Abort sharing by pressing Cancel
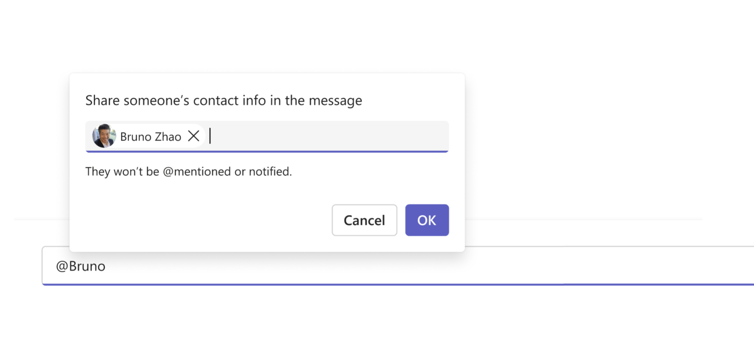This screenshot has width=754, height=337. [x=364, y=220]
